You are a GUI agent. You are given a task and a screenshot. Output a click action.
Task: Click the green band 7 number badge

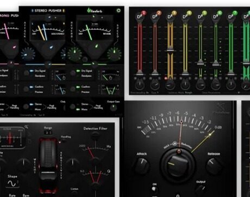(235, 13)
